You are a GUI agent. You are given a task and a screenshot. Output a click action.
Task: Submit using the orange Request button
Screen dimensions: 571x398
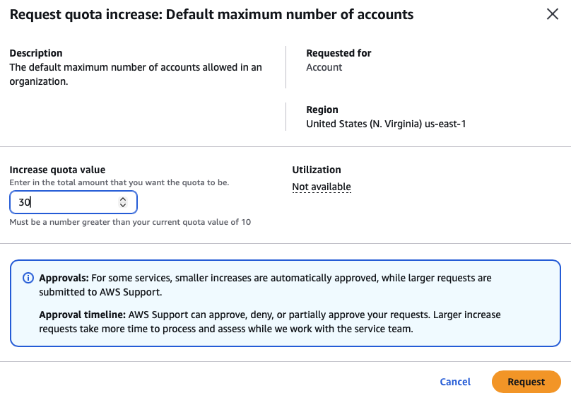(526, 382)
